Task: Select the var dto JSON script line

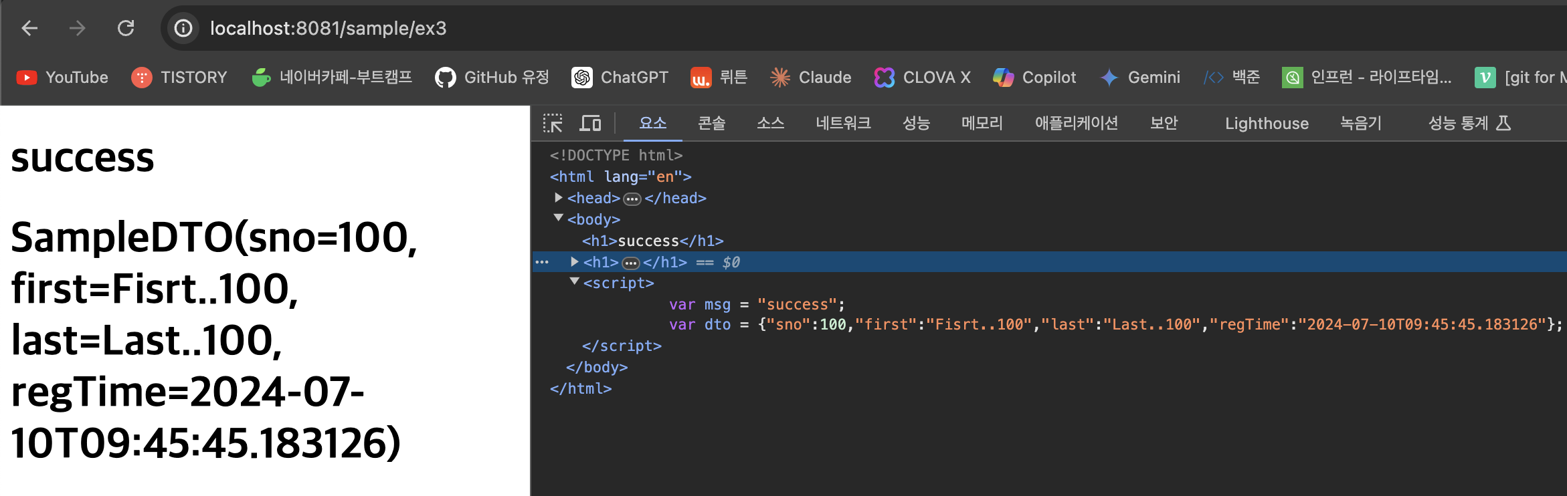Action: click(x=1115, y=325)
